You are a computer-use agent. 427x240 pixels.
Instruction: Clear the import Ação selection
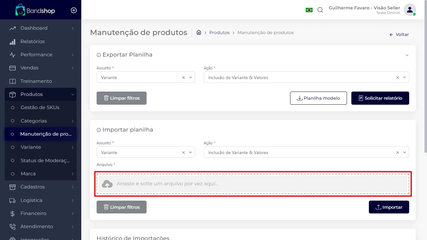tap(398, 152)
